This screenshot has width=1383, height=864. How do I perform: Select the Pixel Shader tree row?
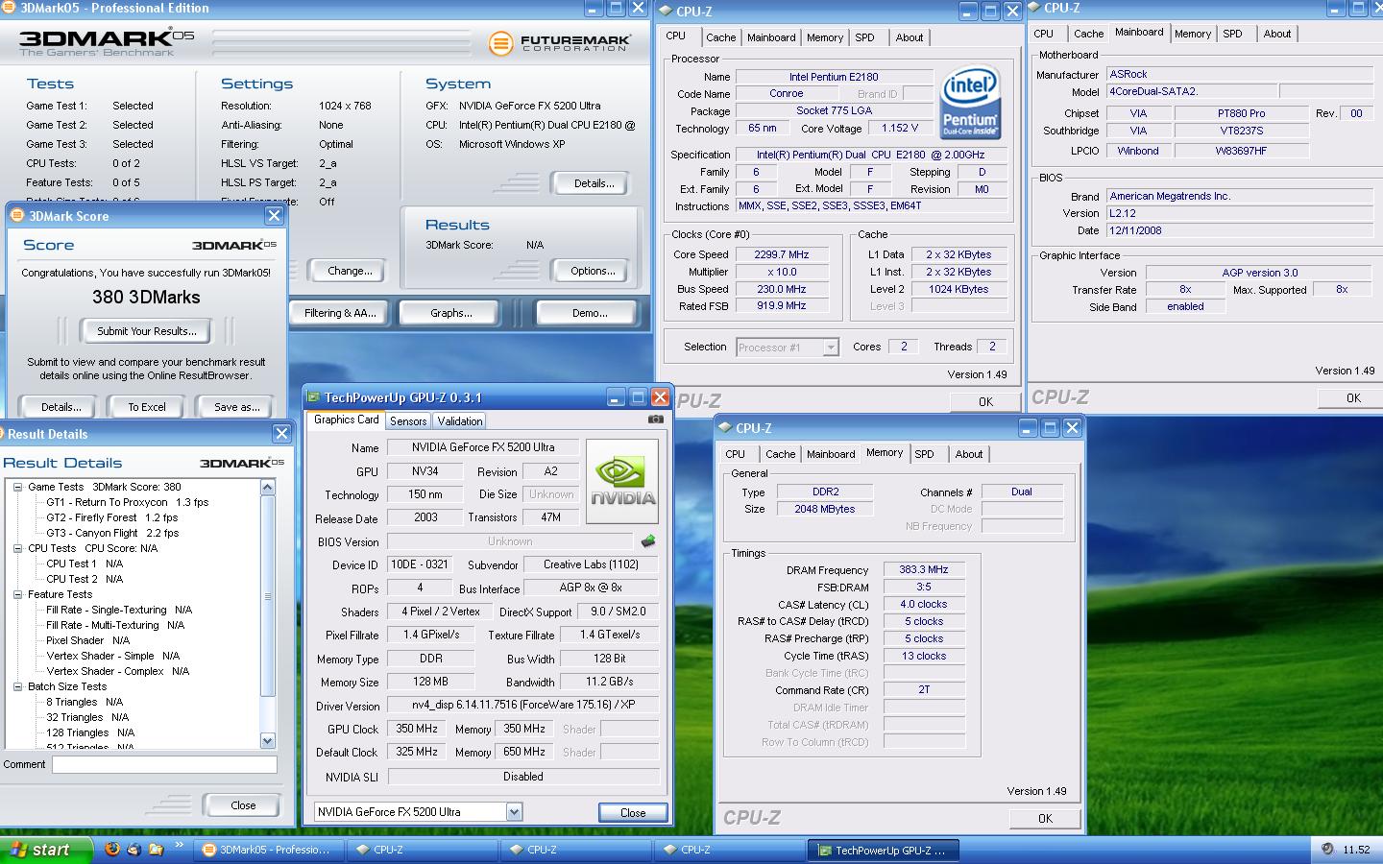click(x=88, y=640)
